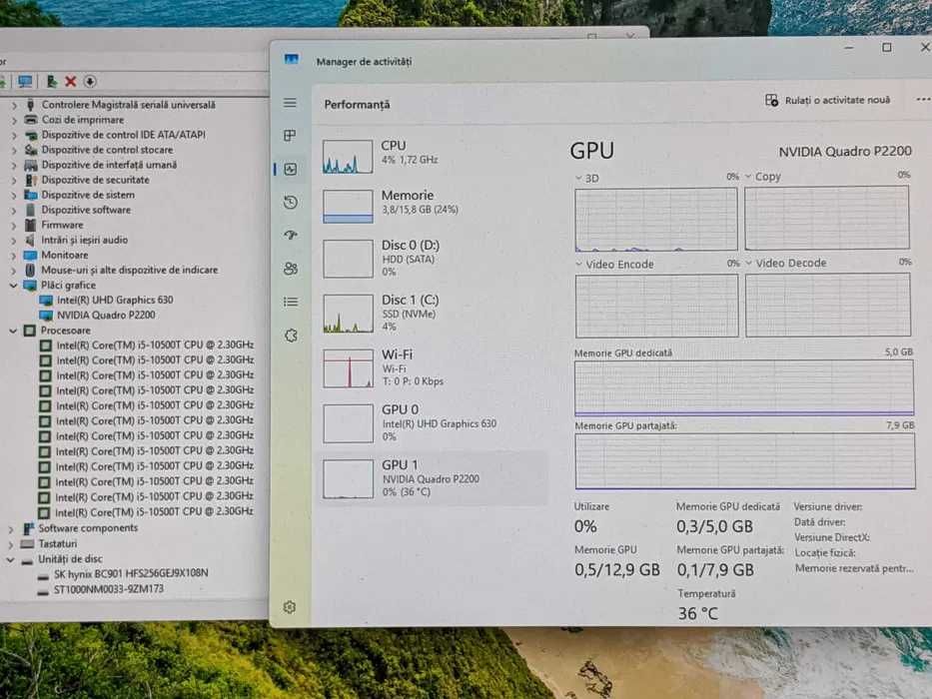Open the Startup apps icon in sidebar
932x699 pixels.
pos(290,236)
